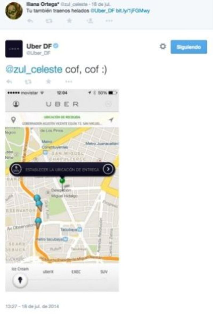The width and height of the screenshot is (213, 314).
Task: Favorite Iliana Ortega's tweet with star
Action: pyautogui.click(x=69, y=20)
